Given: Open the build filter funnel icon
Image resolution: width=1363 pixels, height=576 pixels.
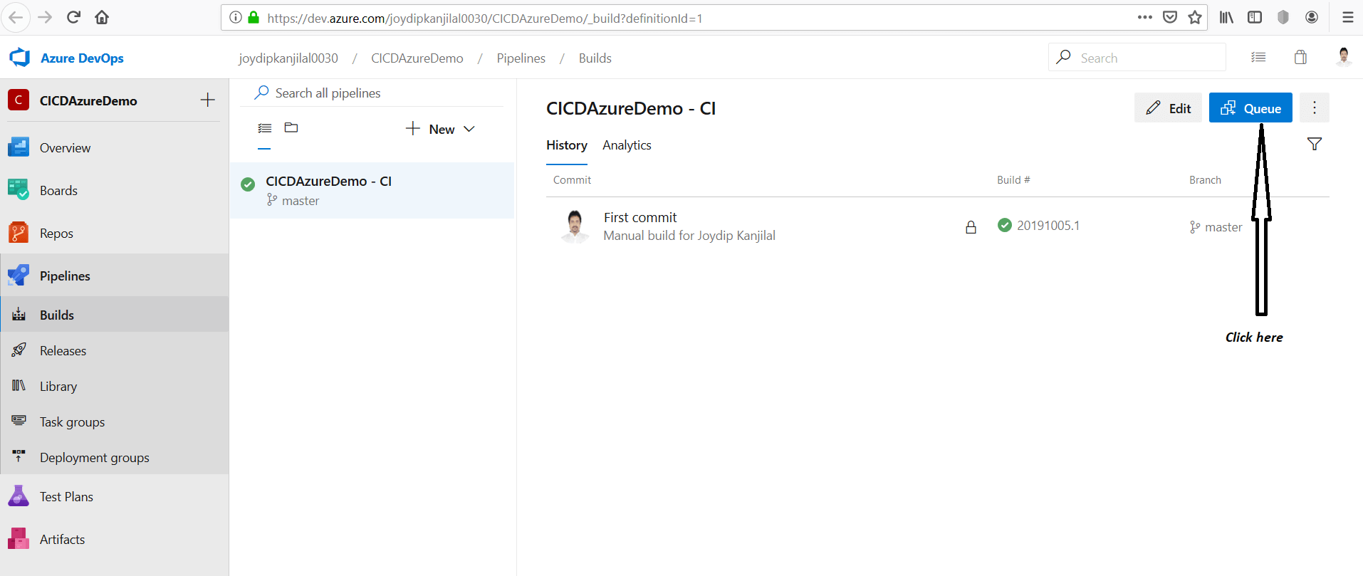Looking at the screenshot, I should [1315, 144].
